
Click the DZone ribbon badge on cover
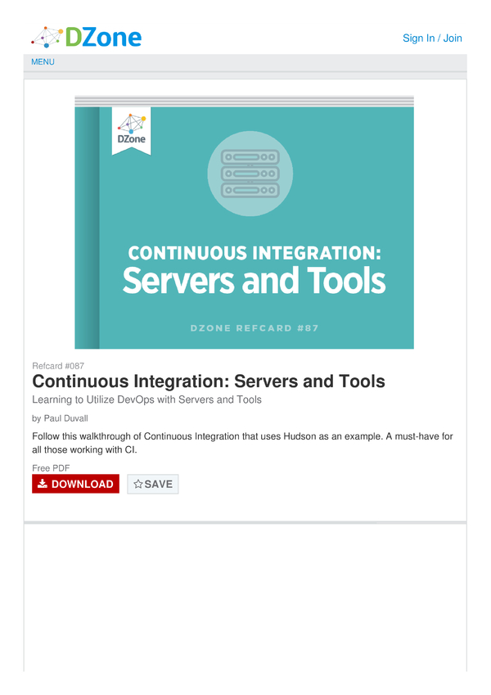tap(131, 131)
